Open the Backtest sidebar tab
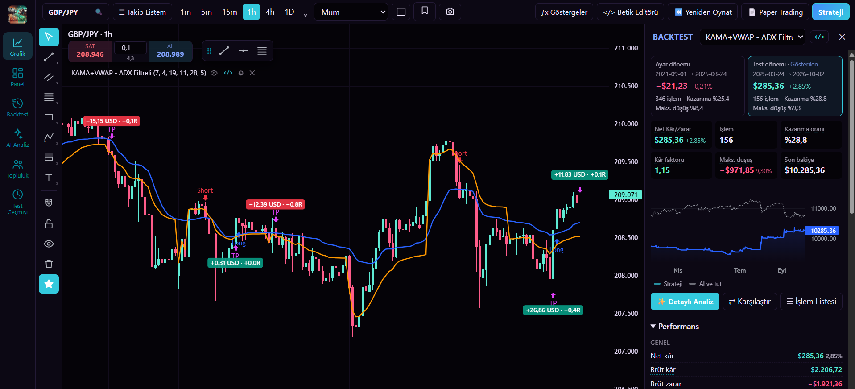Viewport: 855px width, 389px height. (17, 108)
